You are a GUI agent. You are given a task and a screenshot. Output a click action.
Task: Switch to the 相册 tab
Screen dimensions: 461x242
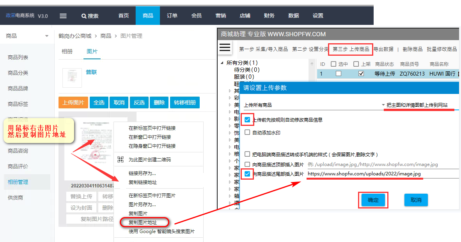[x=67, y=52]
